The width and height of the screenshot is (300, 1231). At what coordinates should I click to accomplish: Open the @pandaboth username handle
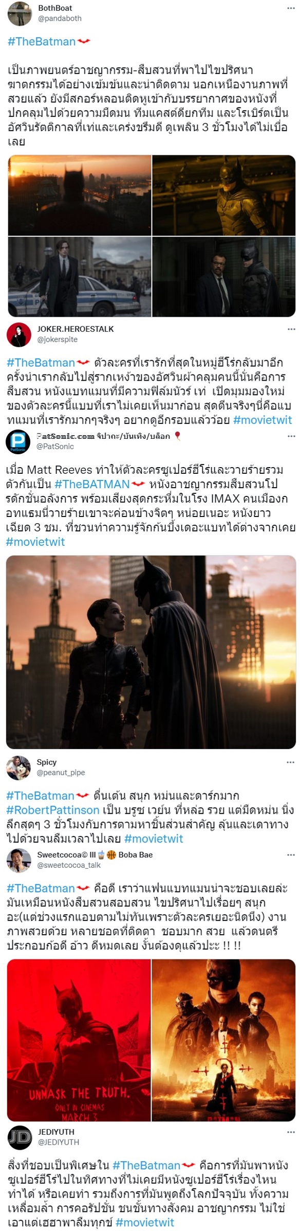[60, 18]
